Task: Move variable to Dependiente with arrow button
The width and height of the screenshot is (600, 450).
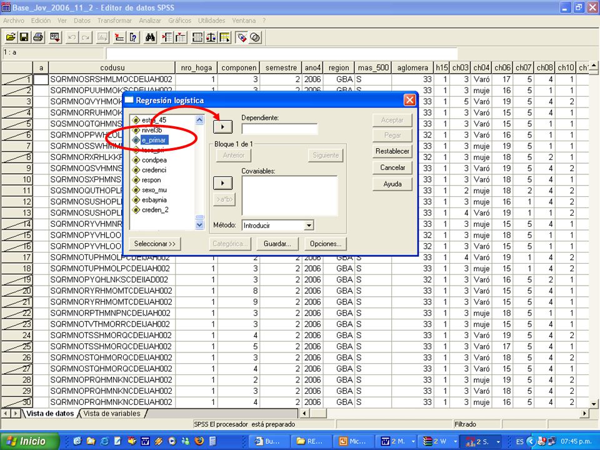Action: 222,126
